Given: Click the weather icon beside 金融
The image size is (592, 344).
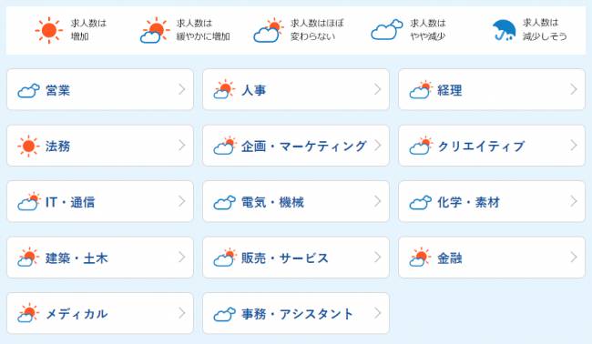Looking at the screenshot, I should [420, 258].
